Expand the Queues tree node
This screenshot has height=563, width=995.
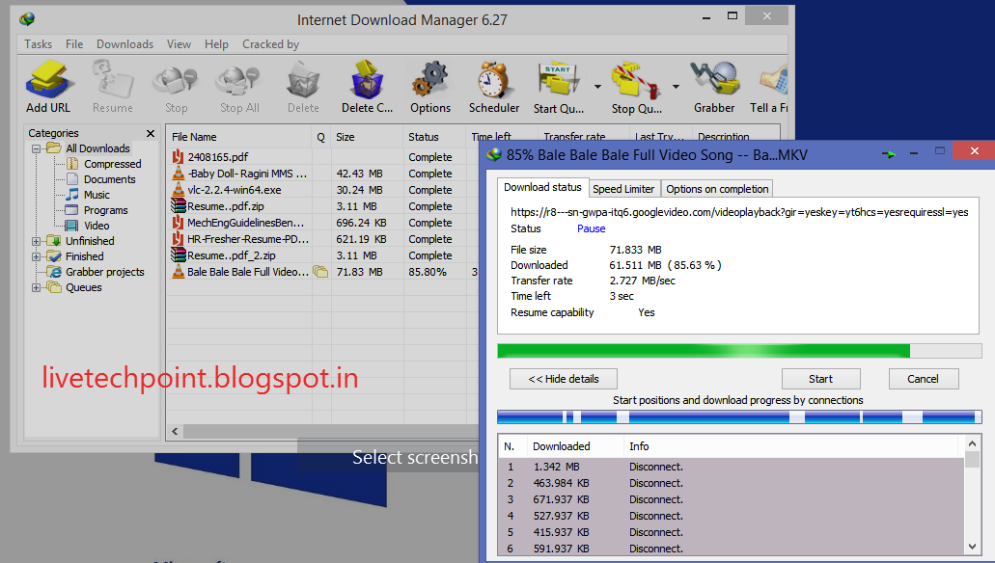pos(36,287)
